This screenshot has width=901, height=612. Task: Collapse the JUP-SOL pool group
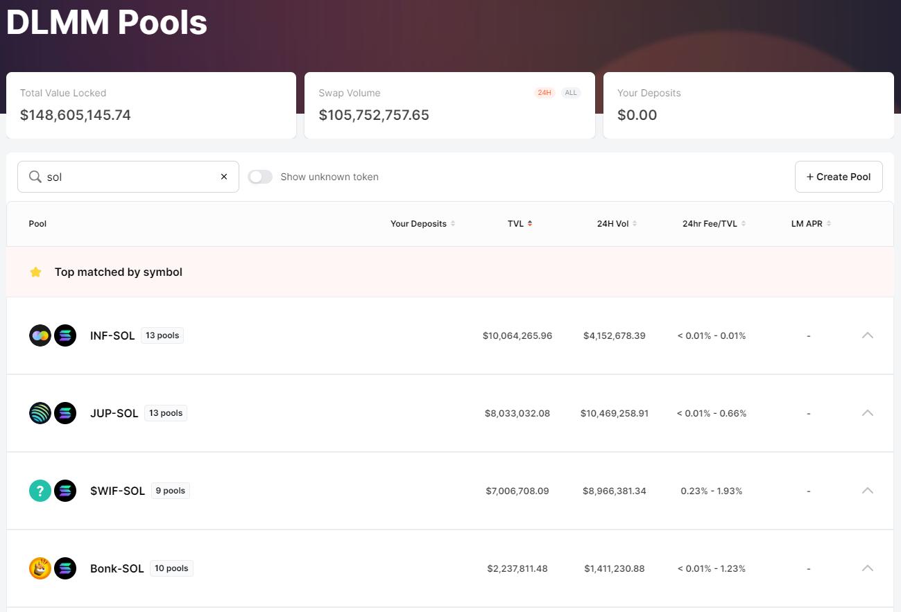point(867,413)
